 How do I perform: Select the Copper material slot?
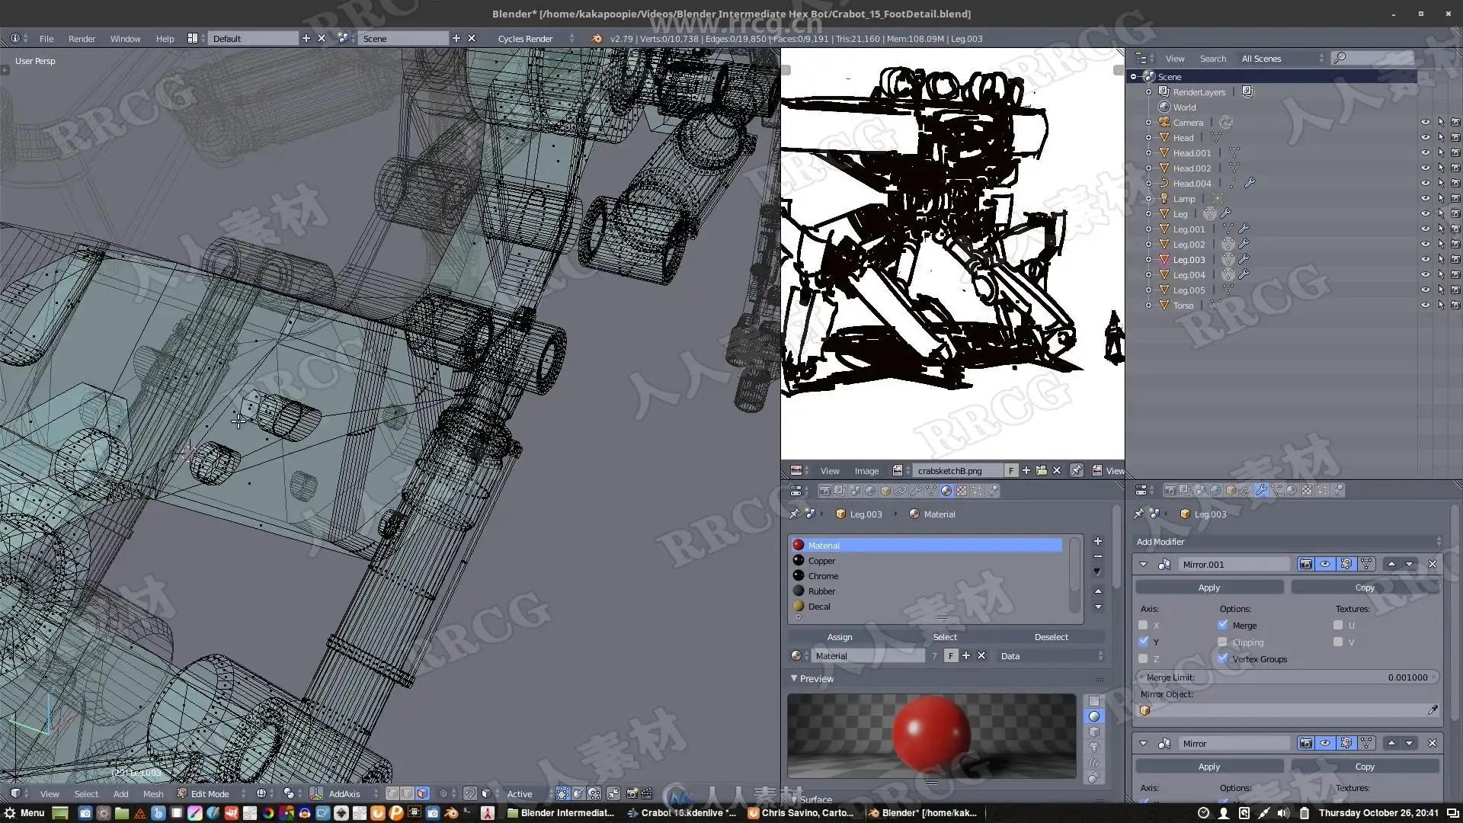pos(821,561)
